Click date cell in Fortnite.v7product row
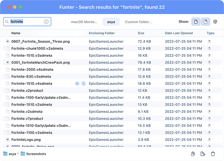This screenshot has width=224, height=161. tap(183, 119)
